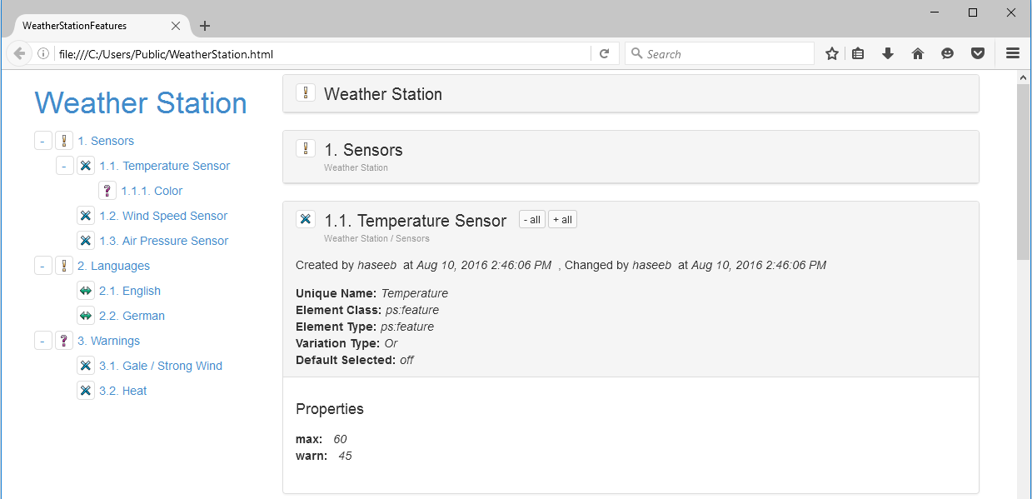
Task: Click the browser Search input field
Action: tap(725, 54)
